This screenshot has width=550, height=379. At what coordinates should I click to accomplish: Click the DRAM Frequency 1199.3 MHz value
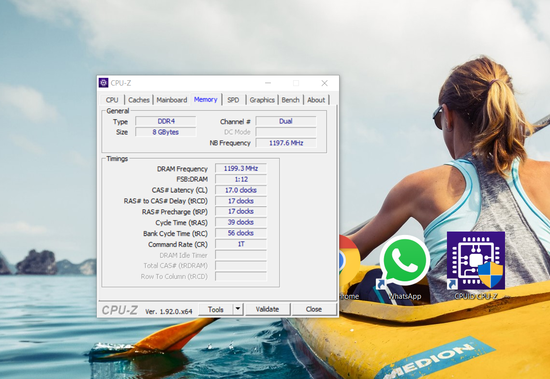tap(241, 169)
